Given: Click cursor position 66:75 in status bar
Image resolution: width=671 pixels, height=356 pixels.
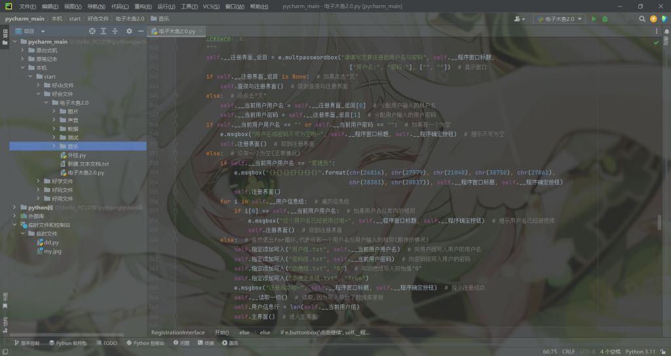Looking at the screenshot, I should coord(550,351).
